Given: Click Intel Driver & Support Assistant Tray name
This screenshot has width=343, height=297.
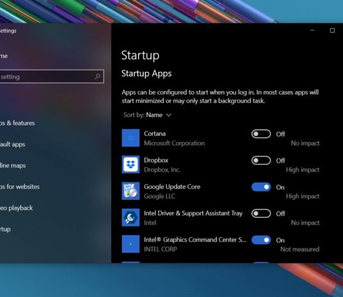Looking at the screenshot, I should pyautogui.click(x=193, y=213).
